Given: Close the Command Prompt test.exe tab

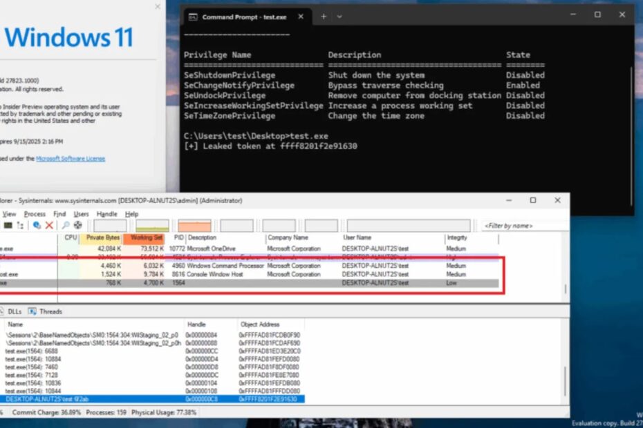Looking at the screenshot, I should 301,17.
